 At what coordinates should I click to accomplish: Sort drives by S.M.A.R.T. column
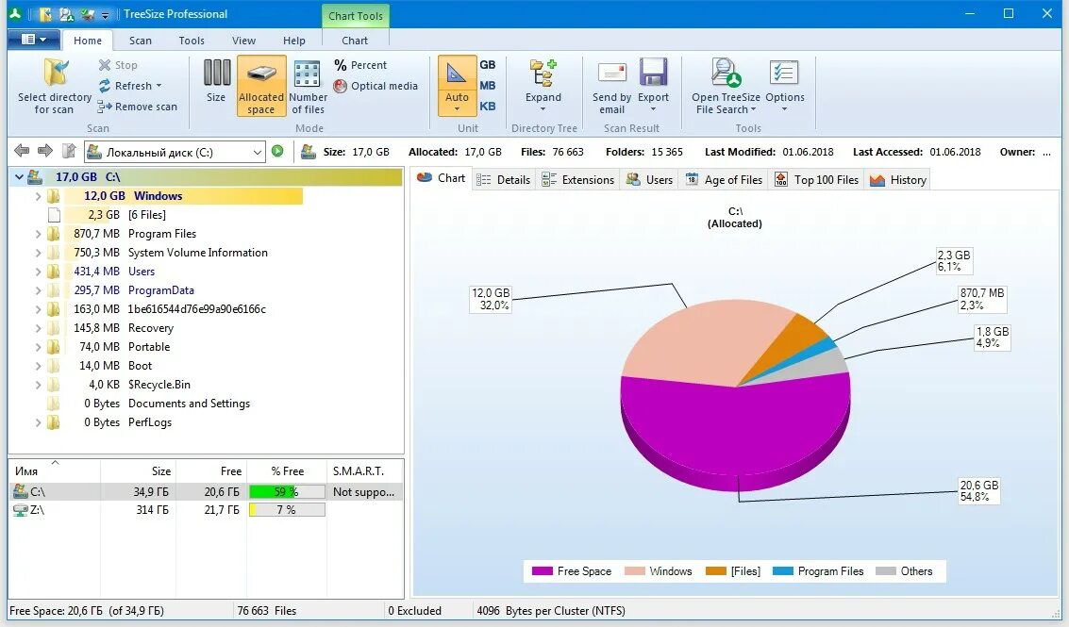click(365, 470)
